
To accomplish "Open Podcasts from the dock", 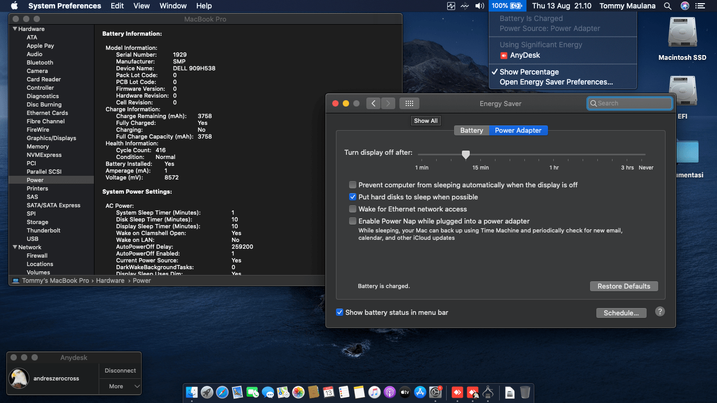I will coord(389,392).
